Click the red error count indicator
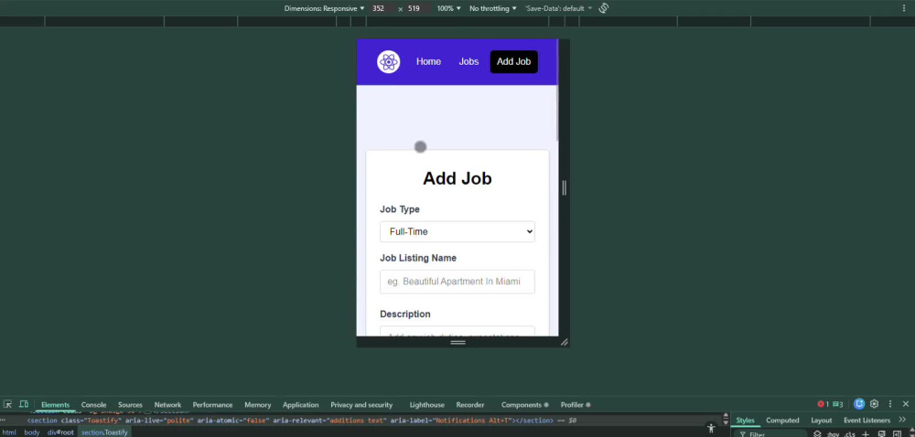915x437 pixels. tap(823, 404)
